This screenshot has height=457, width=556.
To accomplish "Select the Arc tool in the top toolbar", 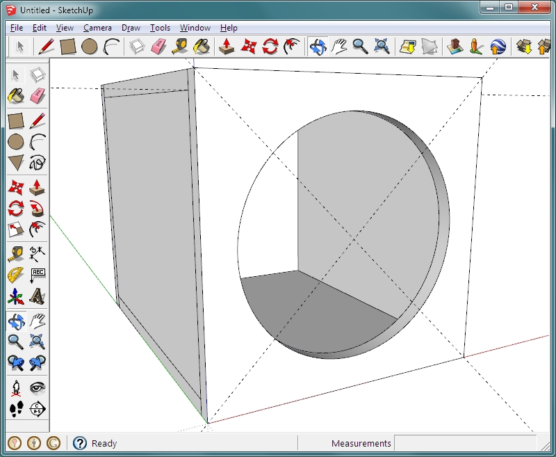I will 111,47.
